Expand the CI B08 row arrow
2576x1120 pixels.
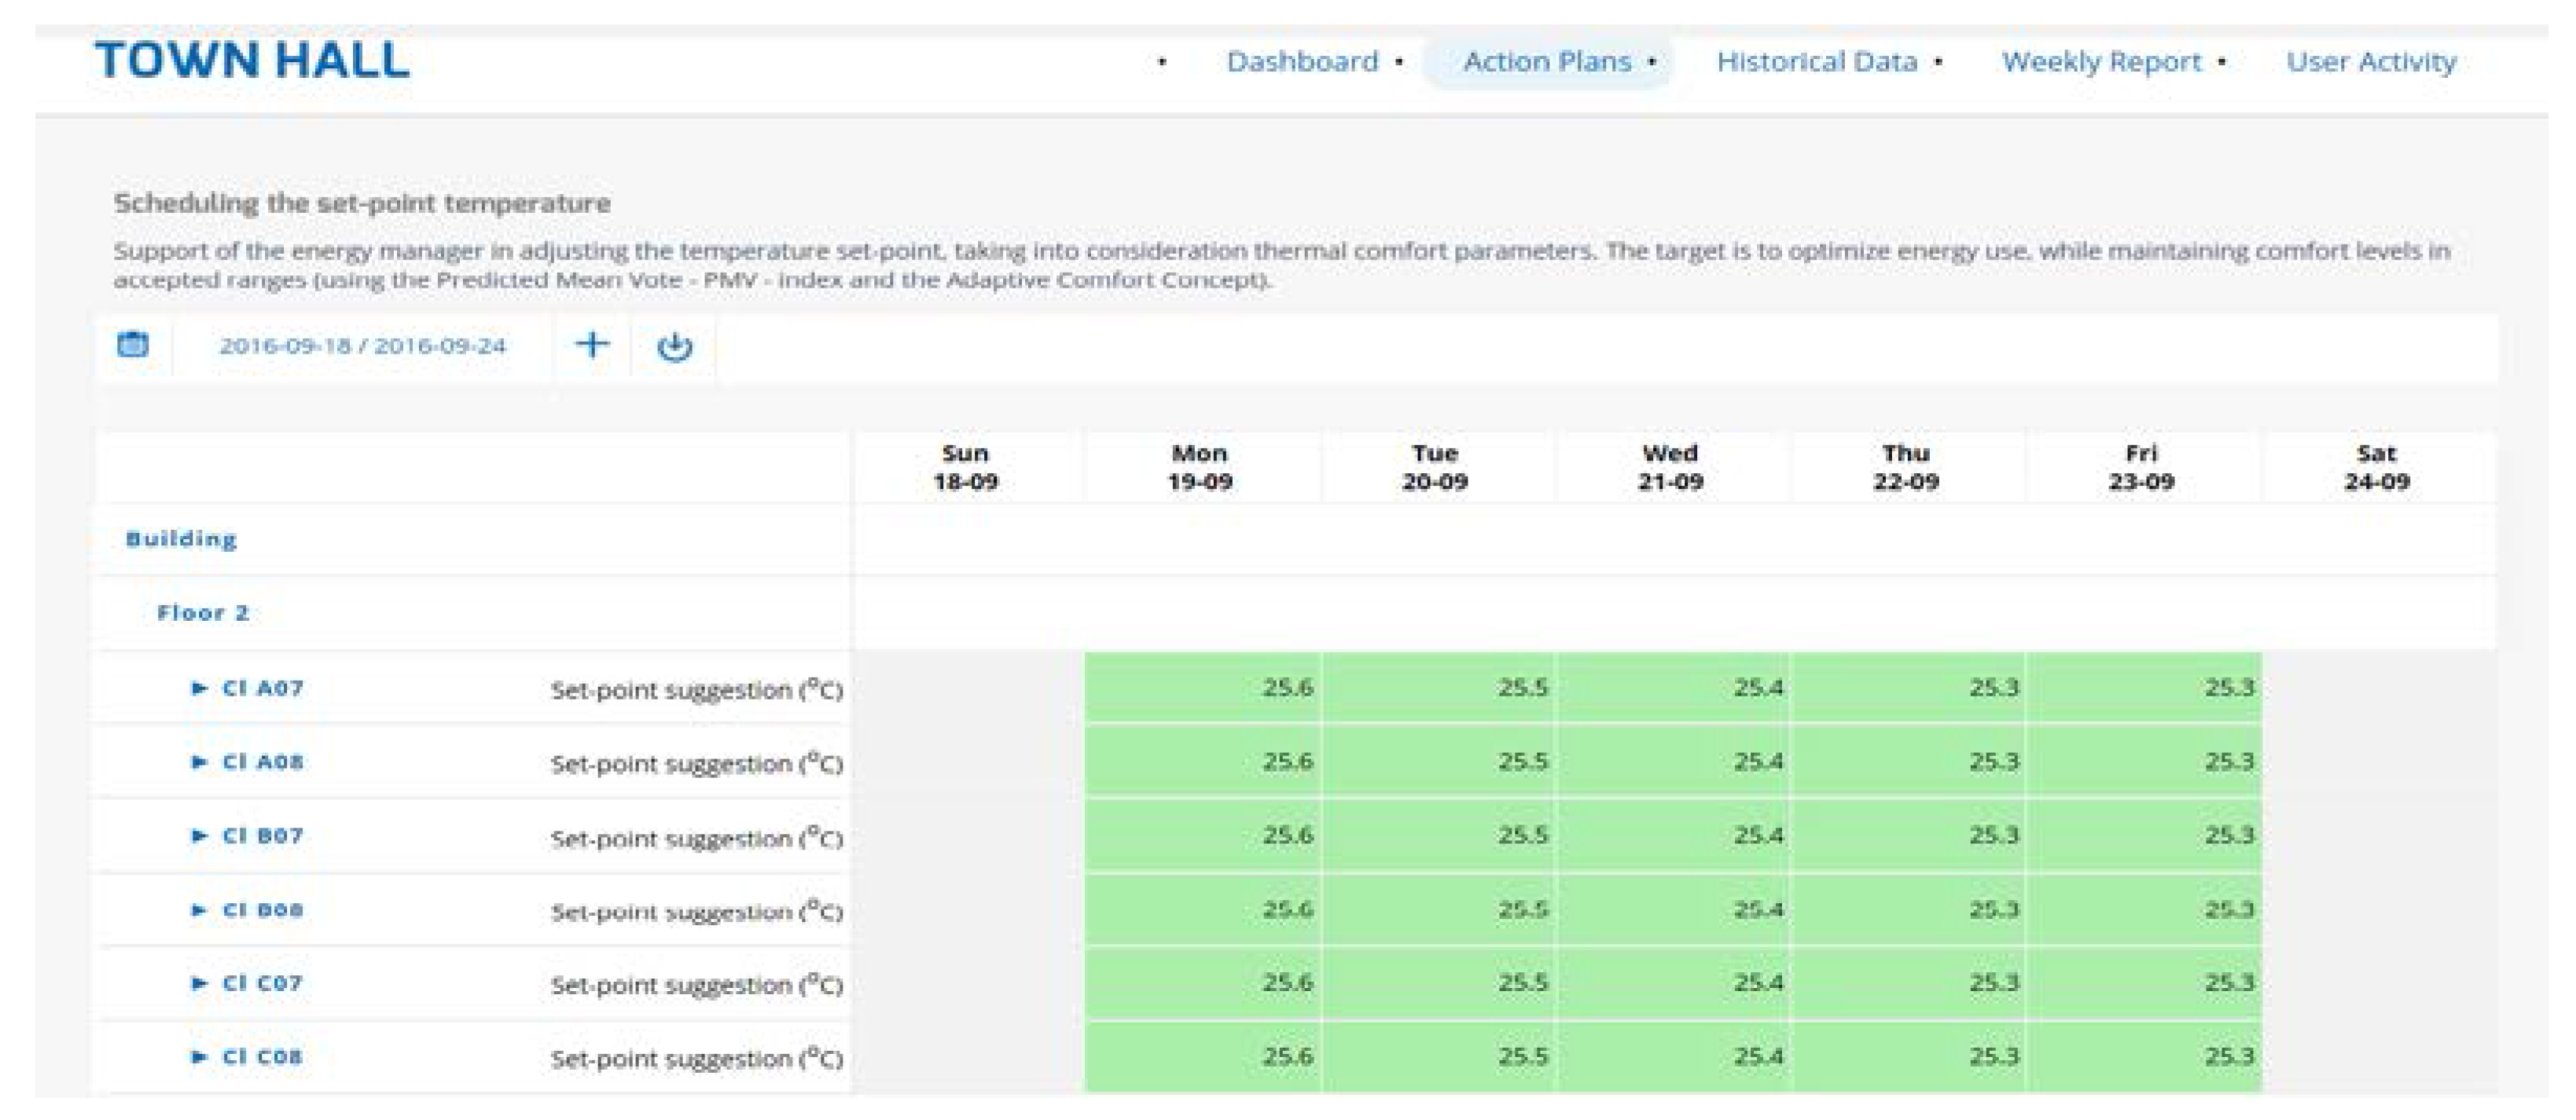click(x=199, y=910)
